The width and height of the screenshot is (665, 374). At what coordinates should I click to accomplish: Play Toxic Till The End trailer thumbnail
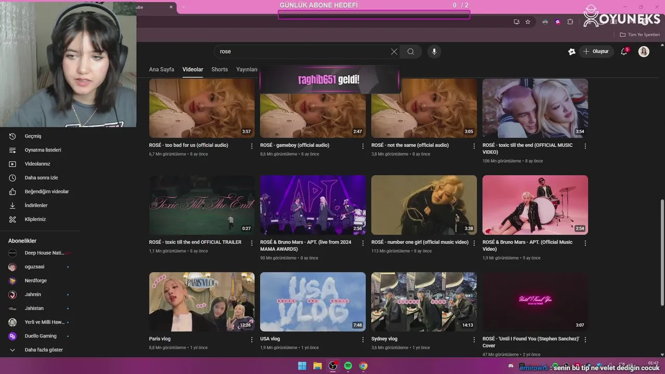[x=202, y=205]
